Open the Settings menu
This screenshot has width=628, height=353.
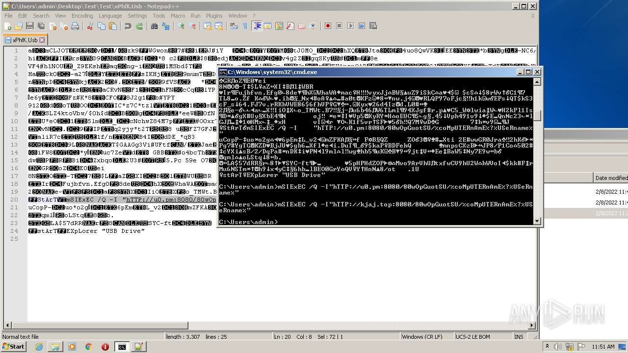coord(137,16)
